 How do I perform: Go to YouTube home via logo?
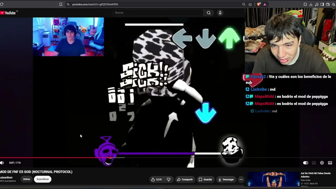tap(8, 13)
